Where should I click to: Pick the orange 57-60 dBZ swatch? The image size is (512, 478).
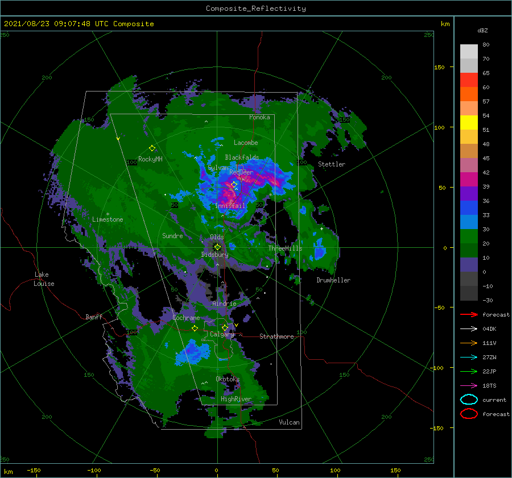tap(469, 94)
